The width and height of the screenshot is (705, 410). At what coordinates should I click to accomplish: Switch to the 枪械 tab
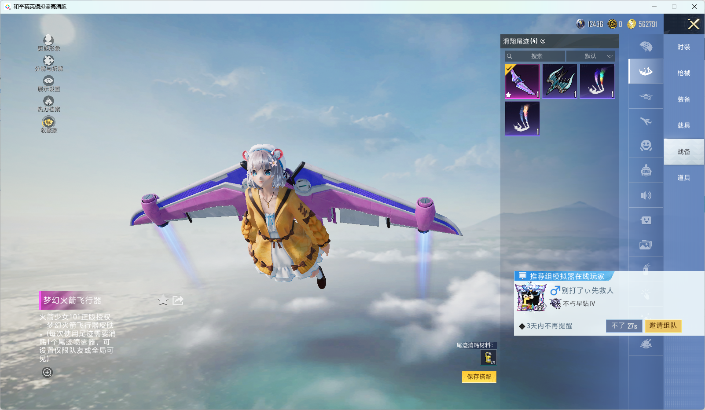click(684, 73)
